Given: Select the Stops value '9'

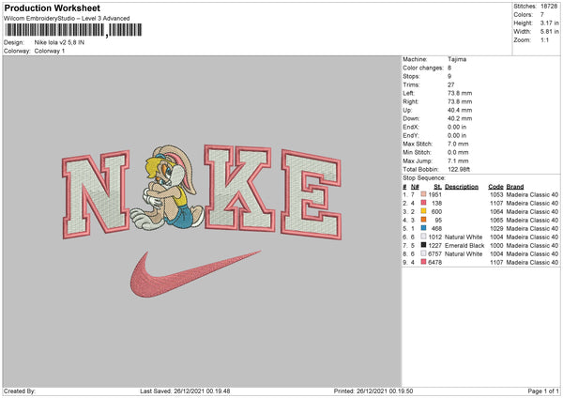Looking at the screenshot, I should [449, 76].
